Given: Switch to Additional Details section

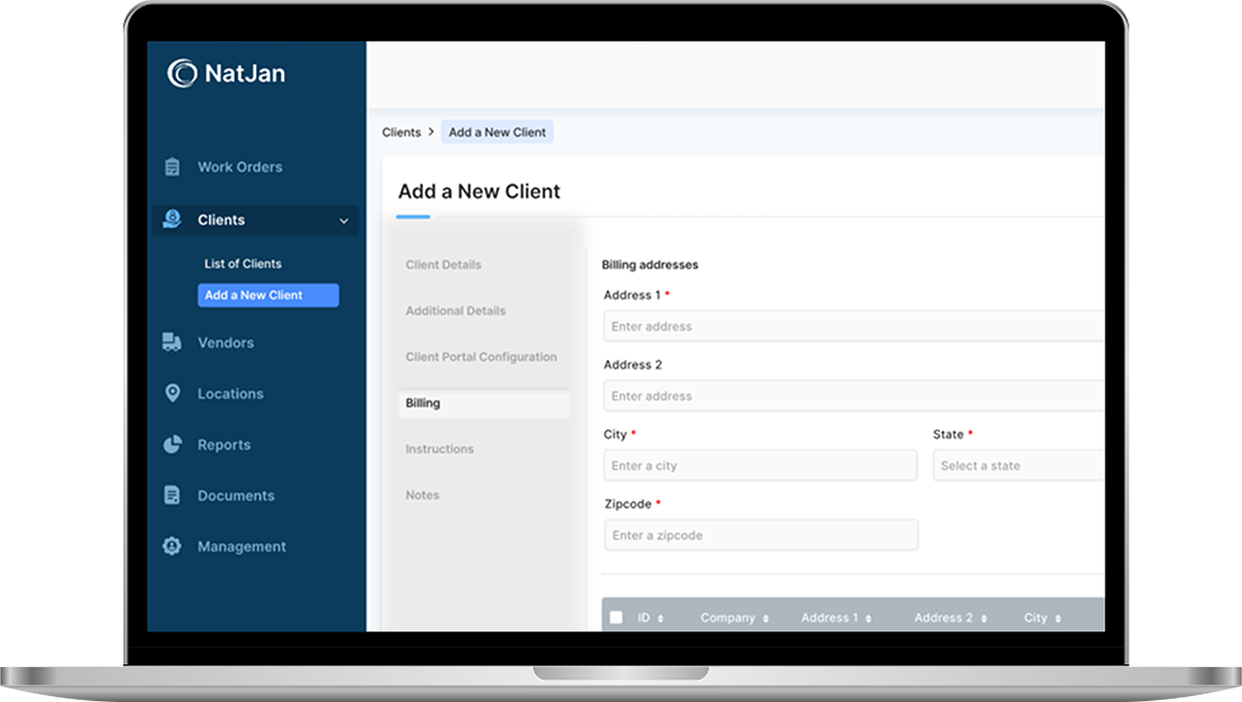Looking at the screenshot, I should coord(455,311).
